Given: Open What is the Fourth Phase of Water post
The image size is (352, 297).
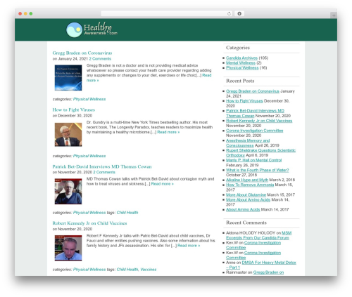Looking at the screenshot, I should click(x=257, y=170).
